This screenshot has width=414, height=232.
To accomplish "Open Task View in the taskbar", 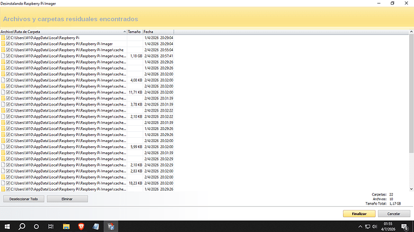I will (x=50, y=227).
